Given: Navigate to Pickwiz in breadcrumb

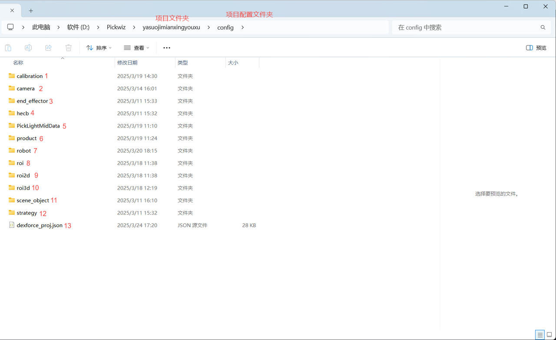Looking at the screenshot, I should (x=116, y=27).
